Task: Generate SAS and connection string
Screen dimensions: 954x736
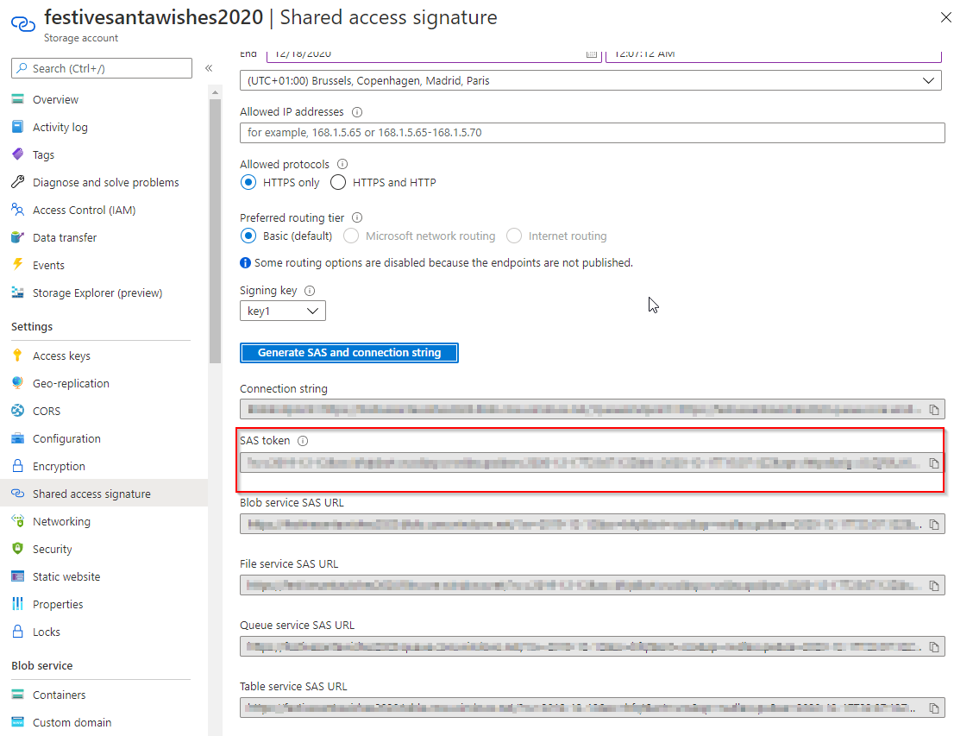Action: tap(349, 353)
